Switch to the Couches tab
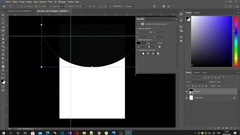The width and height of the screenshot is (240, 135). click(x=196, y=72)
